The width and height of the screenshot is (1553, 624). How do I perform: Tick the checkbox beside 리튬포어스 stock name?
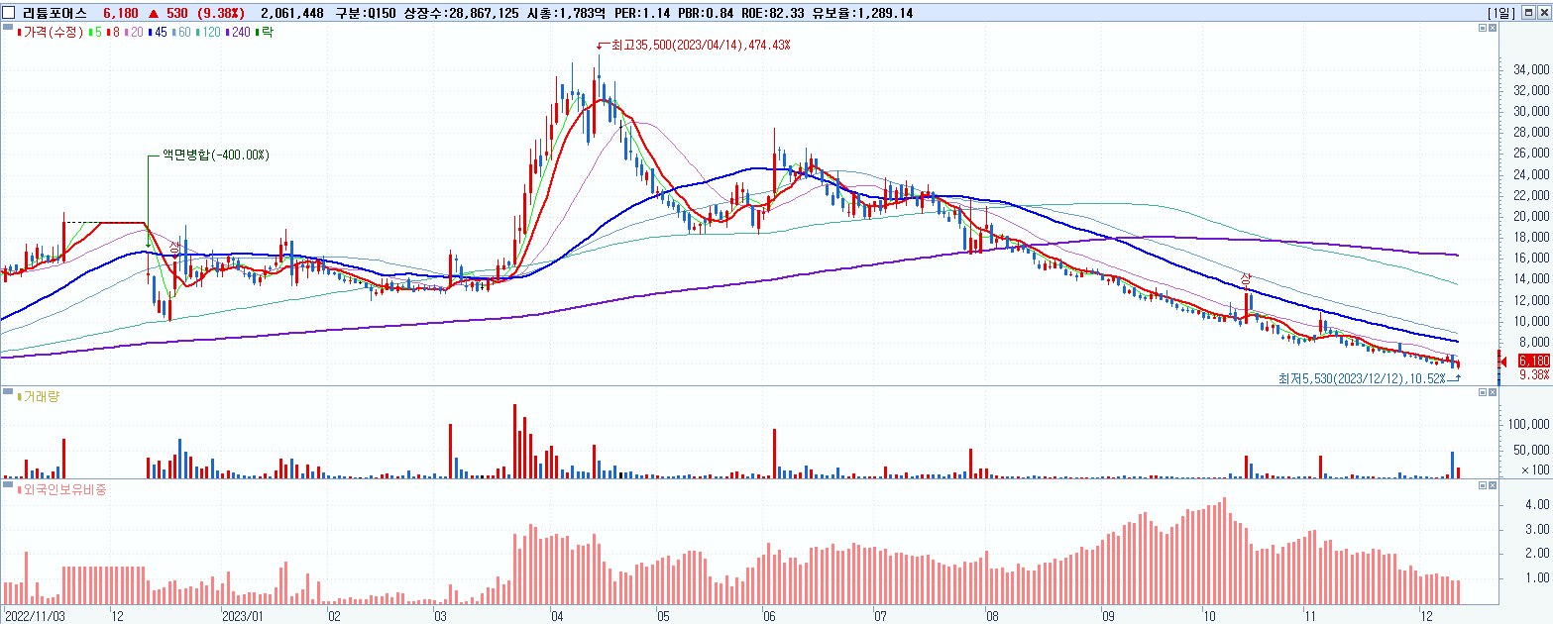[9, 13]
